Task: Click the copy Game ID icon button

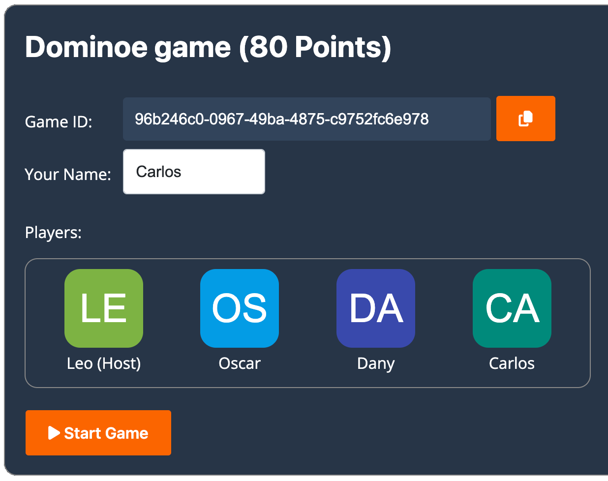Action: [525, 119]
